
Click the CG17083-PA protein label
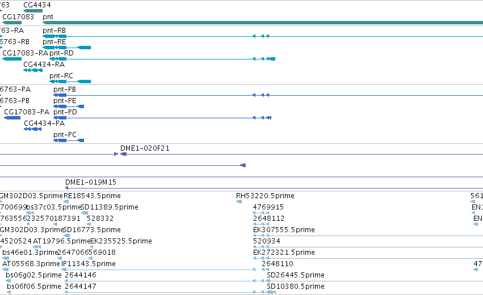point(27,112)
